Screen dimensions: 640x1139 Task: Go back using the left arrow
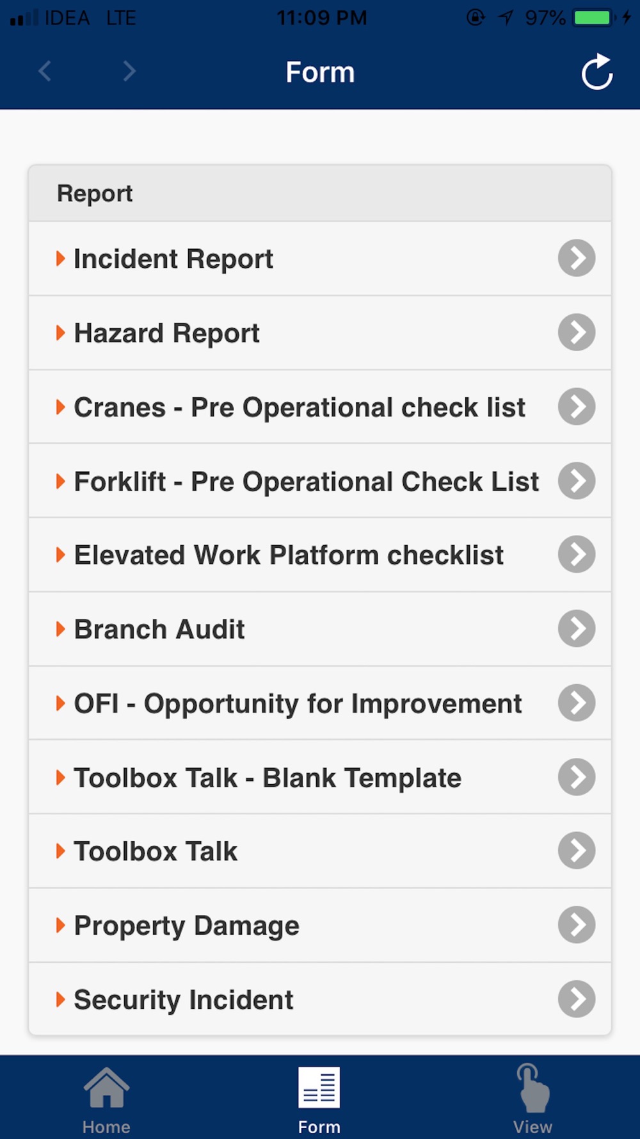click(45, 70)
